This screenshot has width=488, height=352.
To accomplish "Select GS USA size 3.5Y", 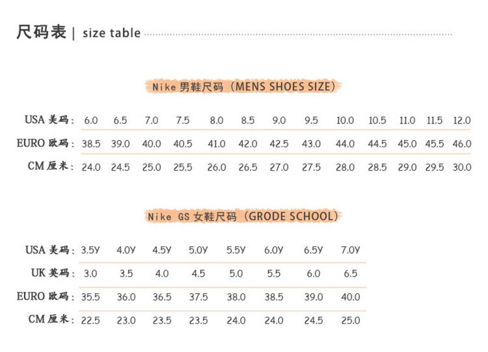I will 90,250.
